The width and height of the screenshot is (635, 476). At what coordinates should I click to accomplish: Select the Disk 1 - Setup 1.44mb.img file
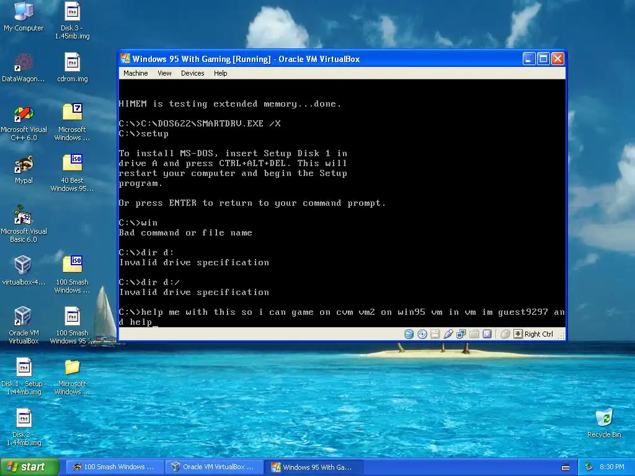pos(24,376)
